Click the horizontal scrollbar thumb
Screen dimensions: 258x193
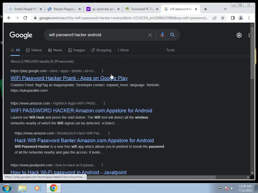point(151,177)
